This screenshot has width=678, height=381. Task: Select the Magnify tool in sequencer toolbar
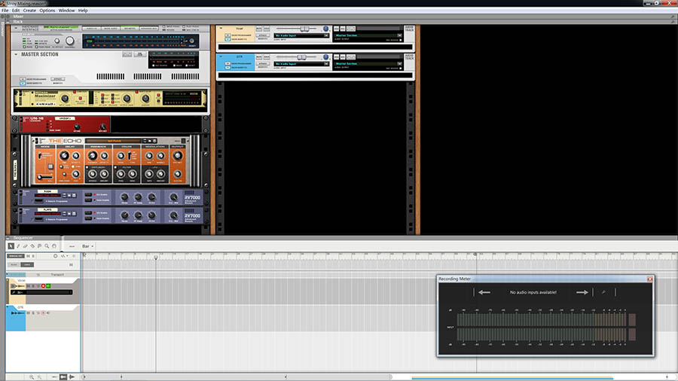click(47, 245)
